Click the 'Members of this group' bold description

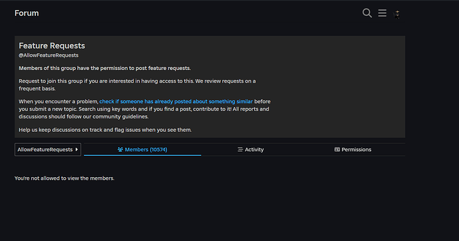(105, 68)
